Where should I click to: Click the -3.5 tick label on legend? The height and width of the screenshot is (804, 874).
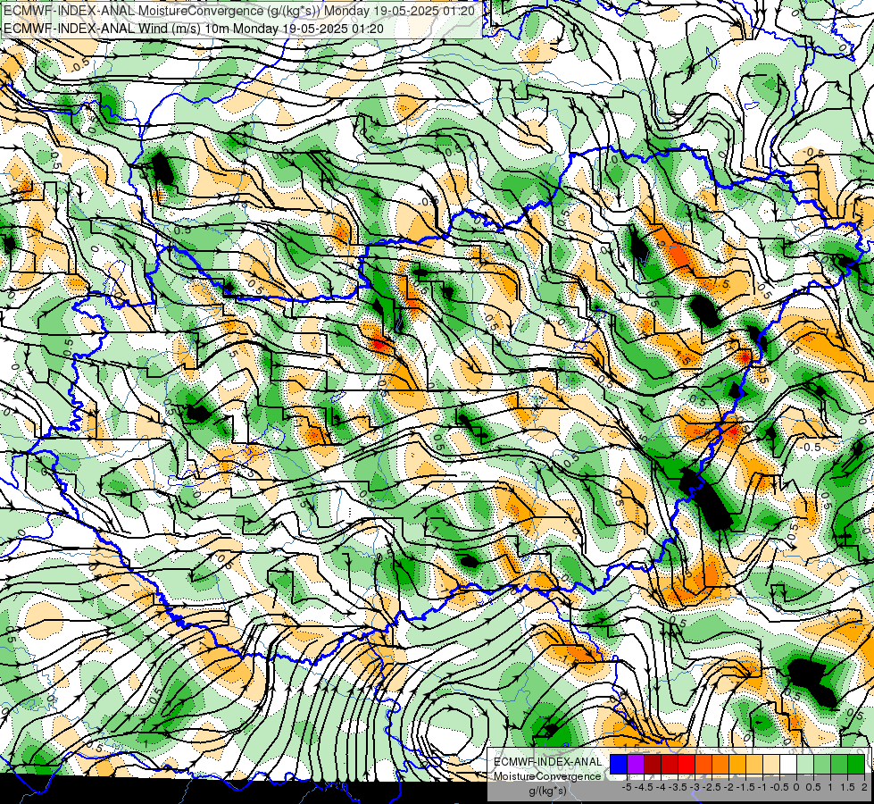coord(678,787)
